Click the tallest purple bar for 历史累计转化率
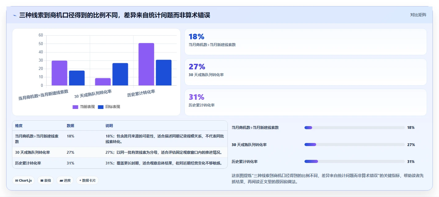 (x=146, y=64)
